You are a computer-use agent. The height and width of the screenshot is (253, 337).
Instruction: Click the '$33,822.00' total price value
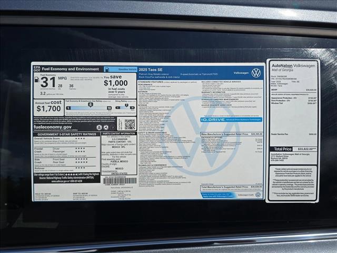coord(307,149)
